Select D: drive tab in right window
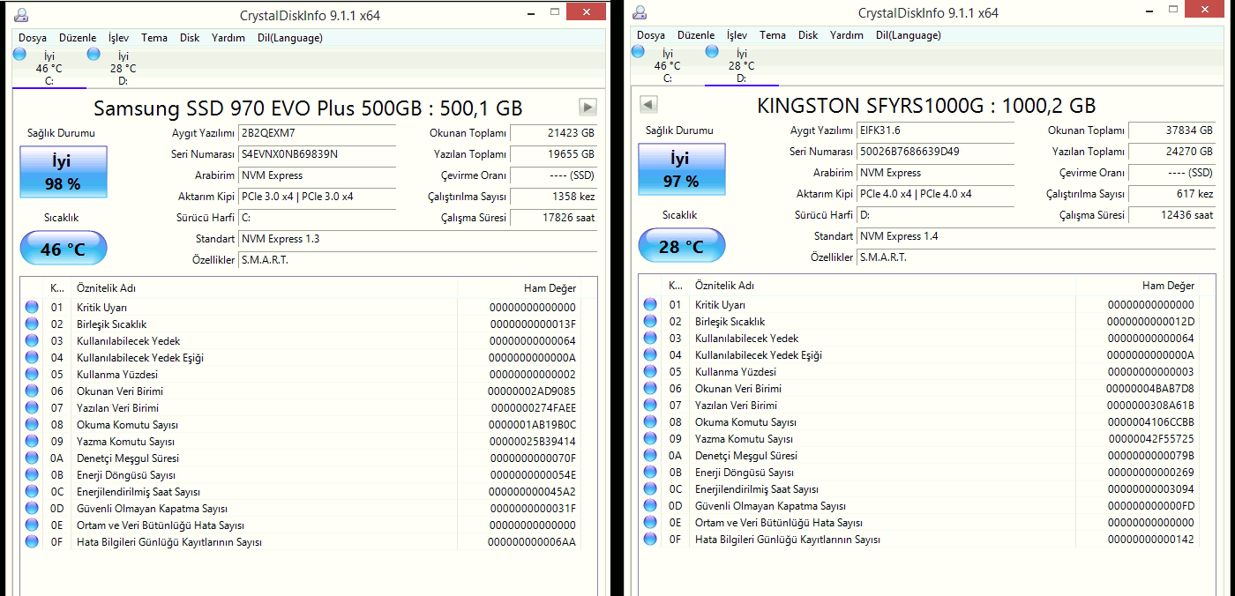1235x596 pixels. click(x=741, y=65)
